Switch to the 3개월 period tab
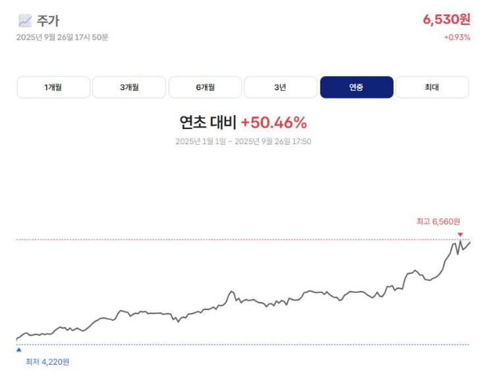 pos(129,87)
